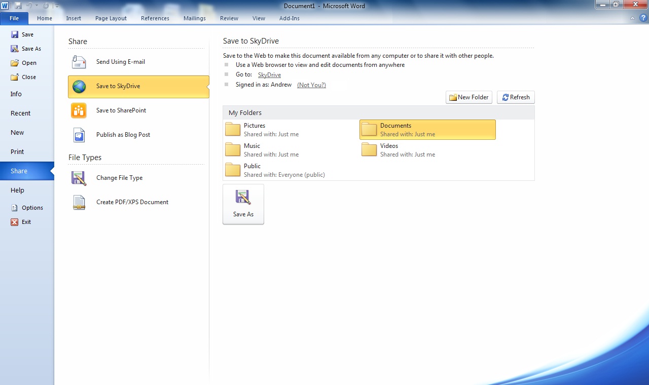Click the Save to SkyDrive globe icon
649x385 pixels.
coord(79,86)
